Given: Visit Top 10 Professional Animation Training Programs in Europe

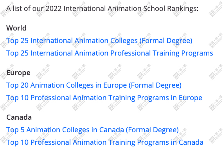Looking at the screenshot, I should [x=104, y=98].
